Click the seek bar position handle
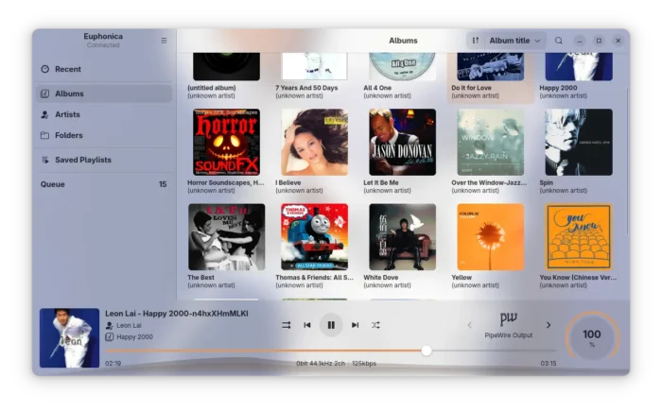 click(427, 351)
